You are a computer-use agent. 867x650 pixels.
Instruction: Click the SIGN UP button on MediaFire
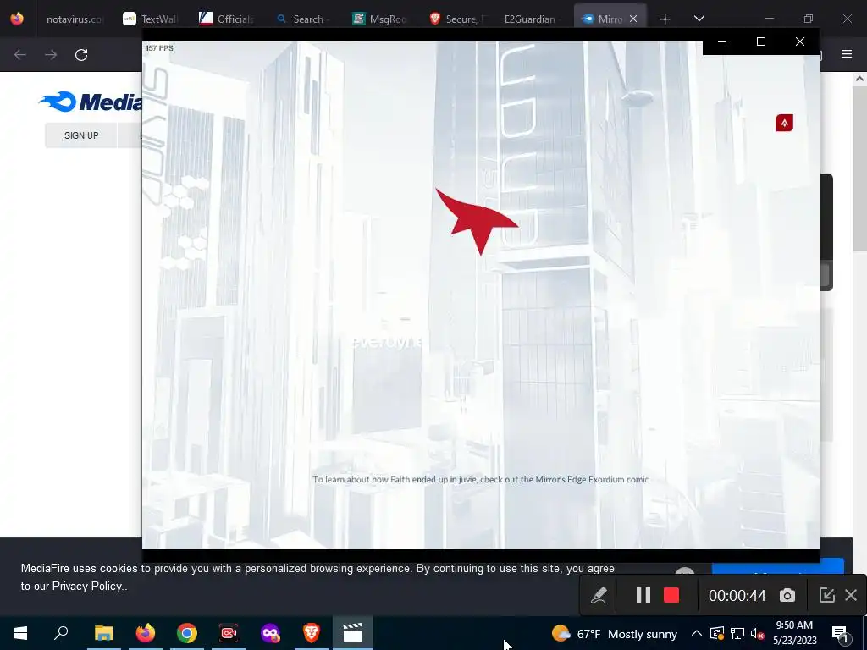(x=81, y=135)
